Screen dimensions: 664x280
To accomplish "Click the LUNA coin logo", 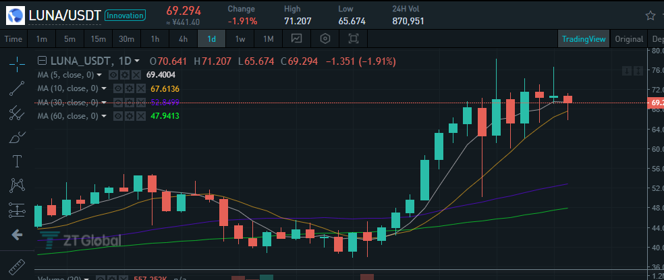I will [x=15, y=16].
